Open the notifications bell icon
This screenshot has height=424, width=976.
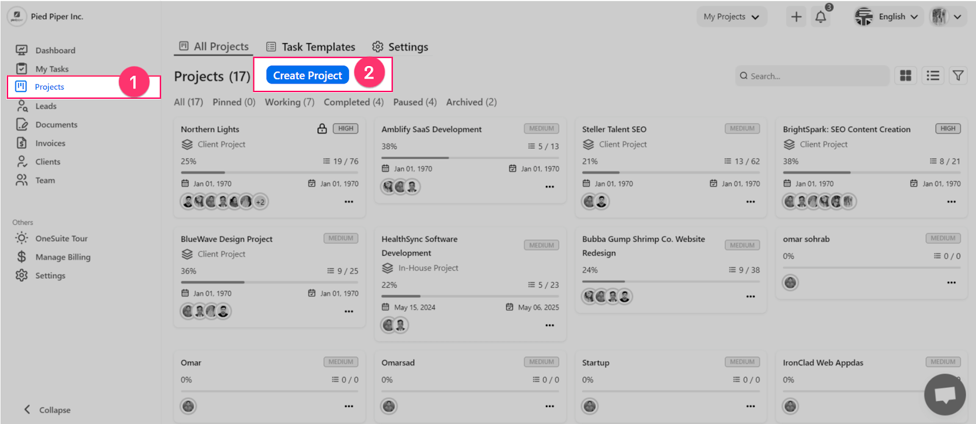[820, 17]
